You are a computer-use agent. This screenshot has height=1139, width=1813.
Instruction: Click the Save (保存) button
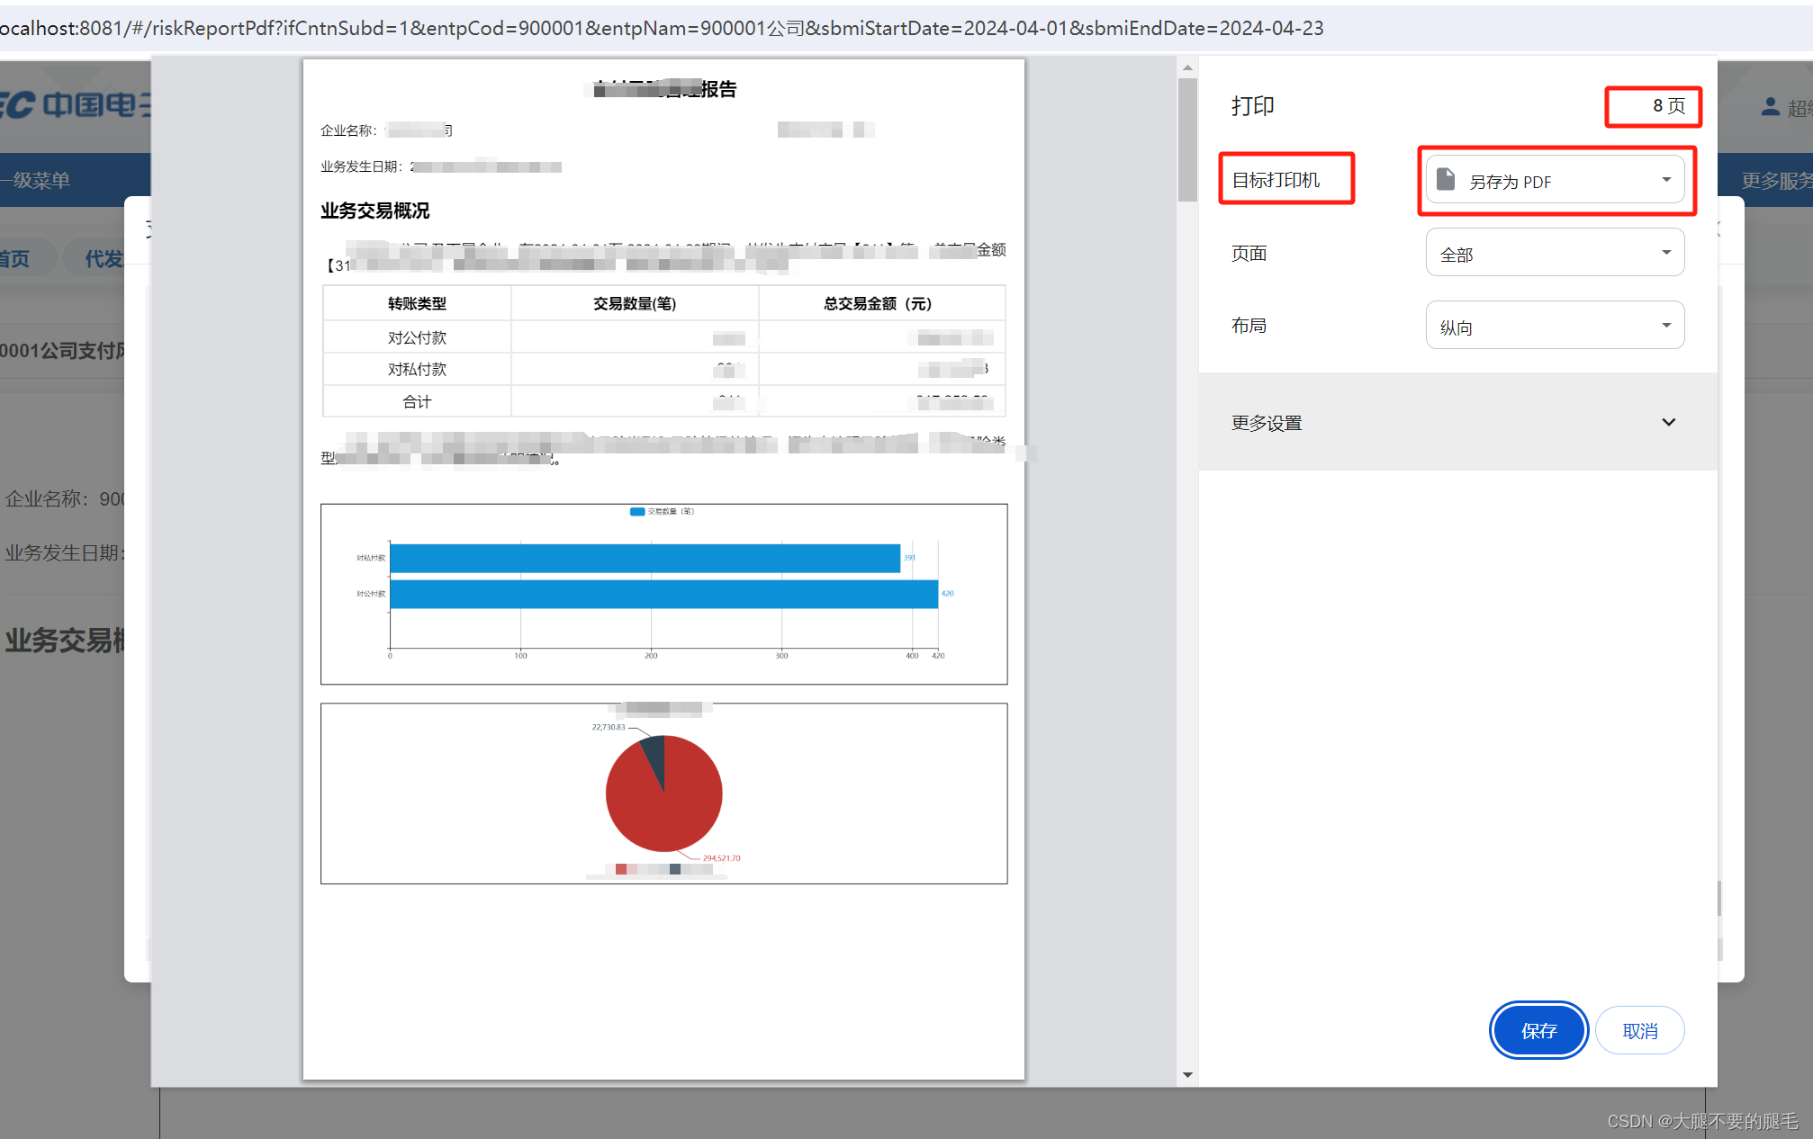point(1538,1030)
